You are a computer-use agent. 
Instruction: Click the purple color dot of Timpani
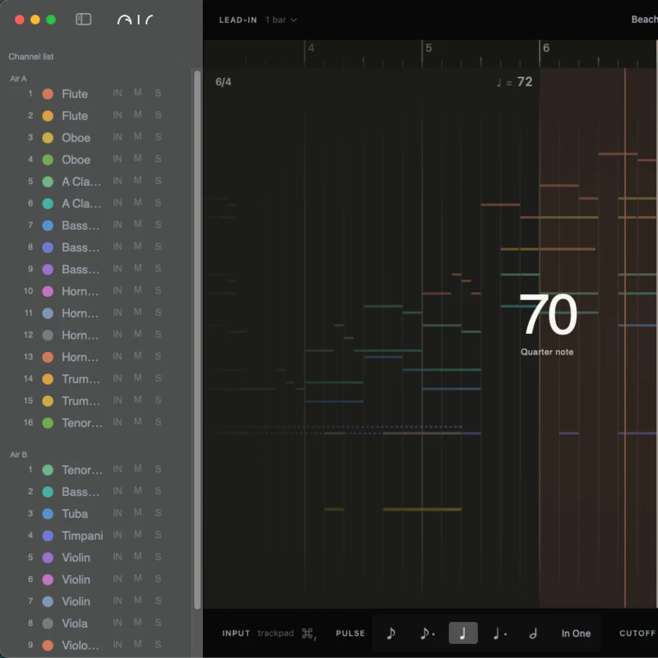coord(48,535)
